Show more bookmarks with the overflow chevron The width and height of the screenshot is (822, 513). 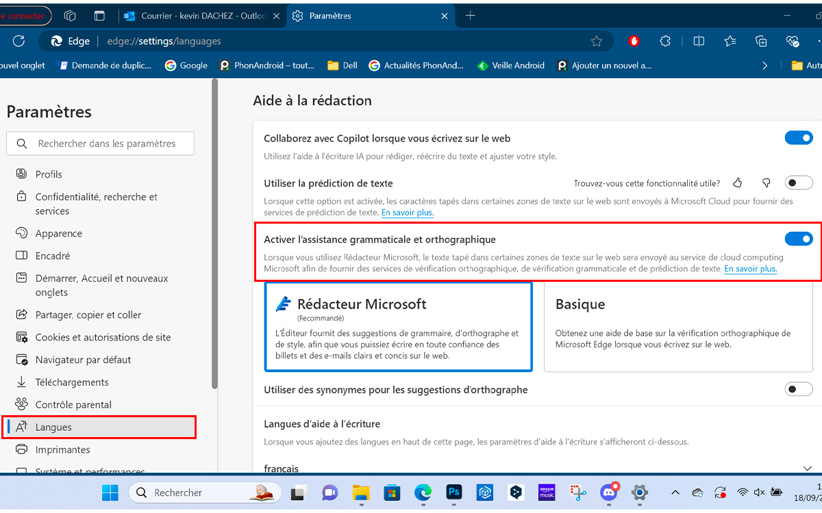(x=765, y=66)
